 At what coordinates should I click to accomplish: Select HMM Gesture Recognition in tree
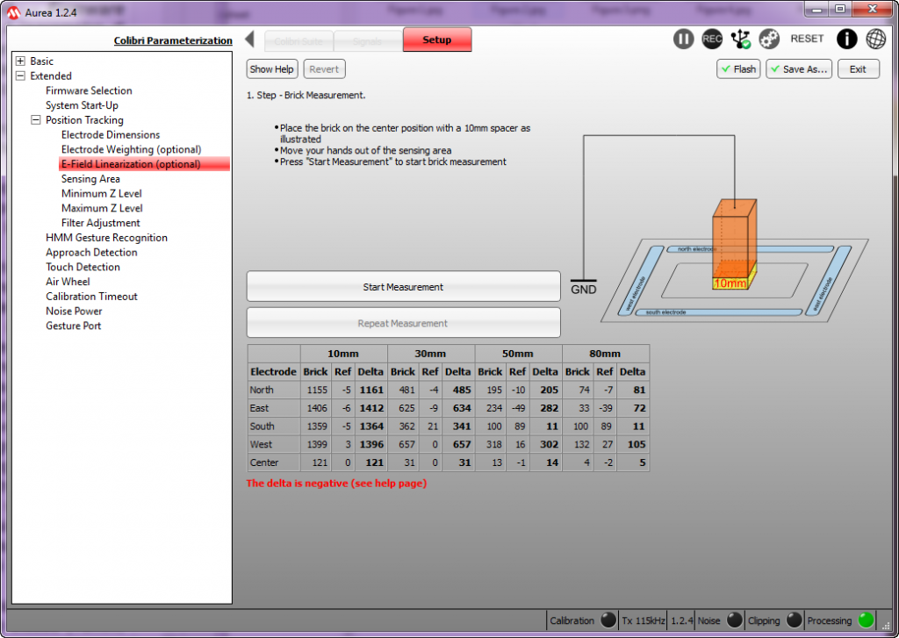click(106, 238)
